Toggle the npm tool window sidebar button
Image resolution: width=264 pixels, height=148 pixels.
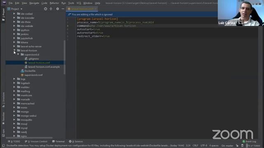click(3, 133)
